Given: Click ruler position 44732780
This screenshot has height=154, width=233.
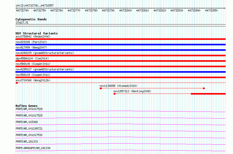Looking at the screenshot, I should pos(91,10).
